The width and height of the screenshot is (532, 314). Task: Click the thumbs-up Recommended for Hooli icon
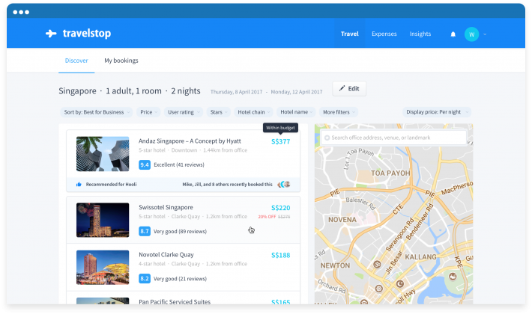coord(79,184)
